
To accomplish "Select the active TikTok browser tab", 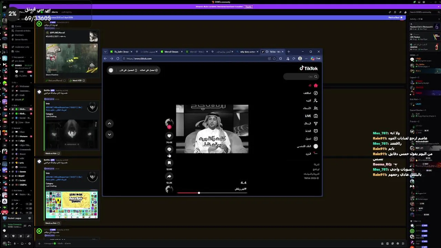I will 272,52.
